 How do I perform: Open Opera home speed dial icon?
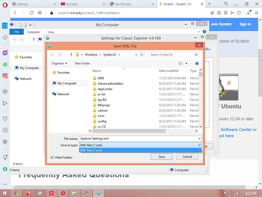[x=5, y=26]
